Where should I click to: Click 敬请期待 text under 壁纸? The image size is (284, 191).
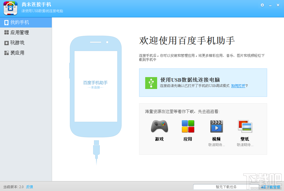tap(245, 145)
